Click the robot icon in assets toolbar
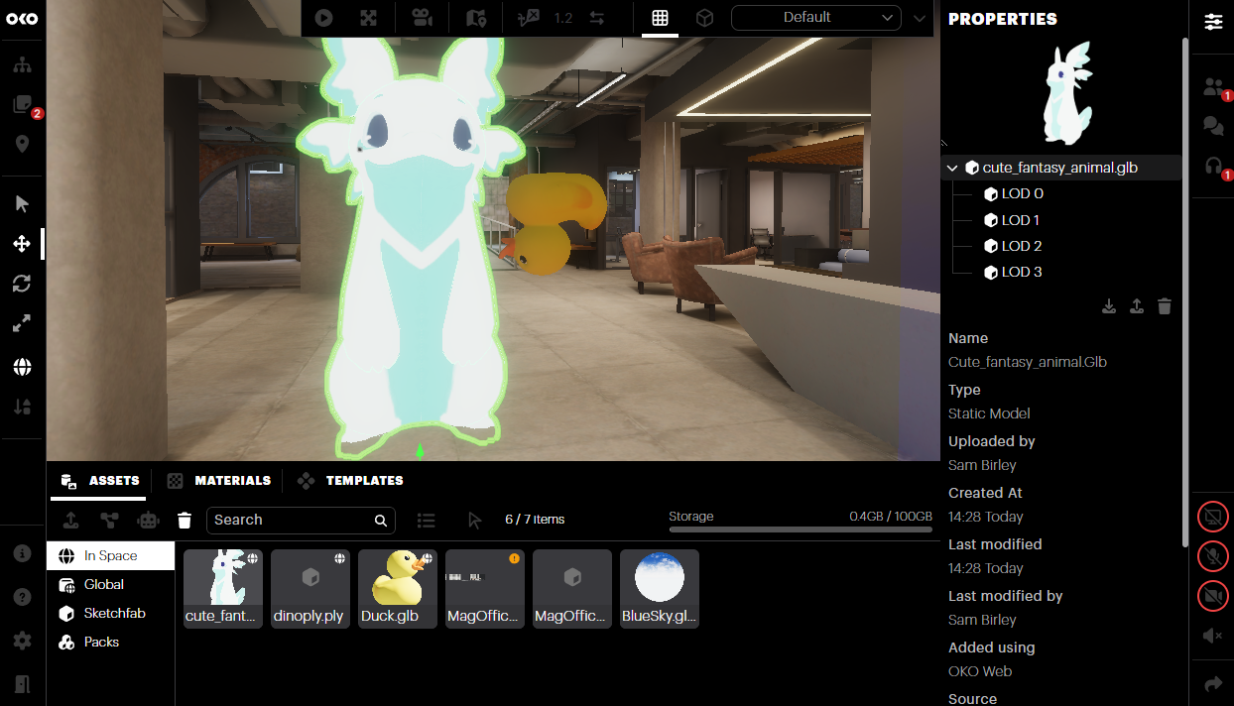 pyautogui.click(x=148, y=520)
